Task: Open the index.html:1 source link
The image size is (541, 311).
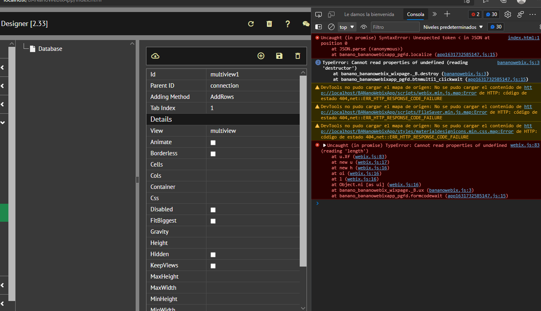Action: [x=523, y=38]
